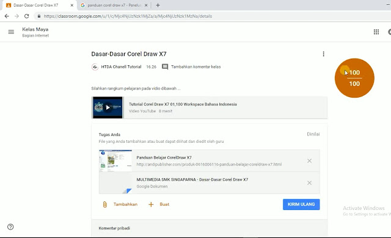Open MULTIMEDIA SMK SINGAPARNA Google Dokumen attachment

(x=209, y=182)
